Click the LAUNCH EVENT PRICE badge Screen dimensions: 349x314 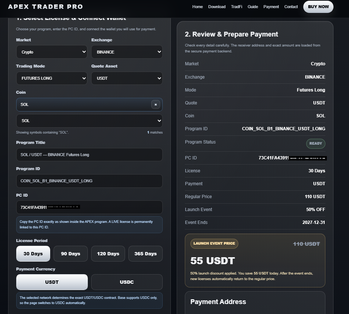214,244
